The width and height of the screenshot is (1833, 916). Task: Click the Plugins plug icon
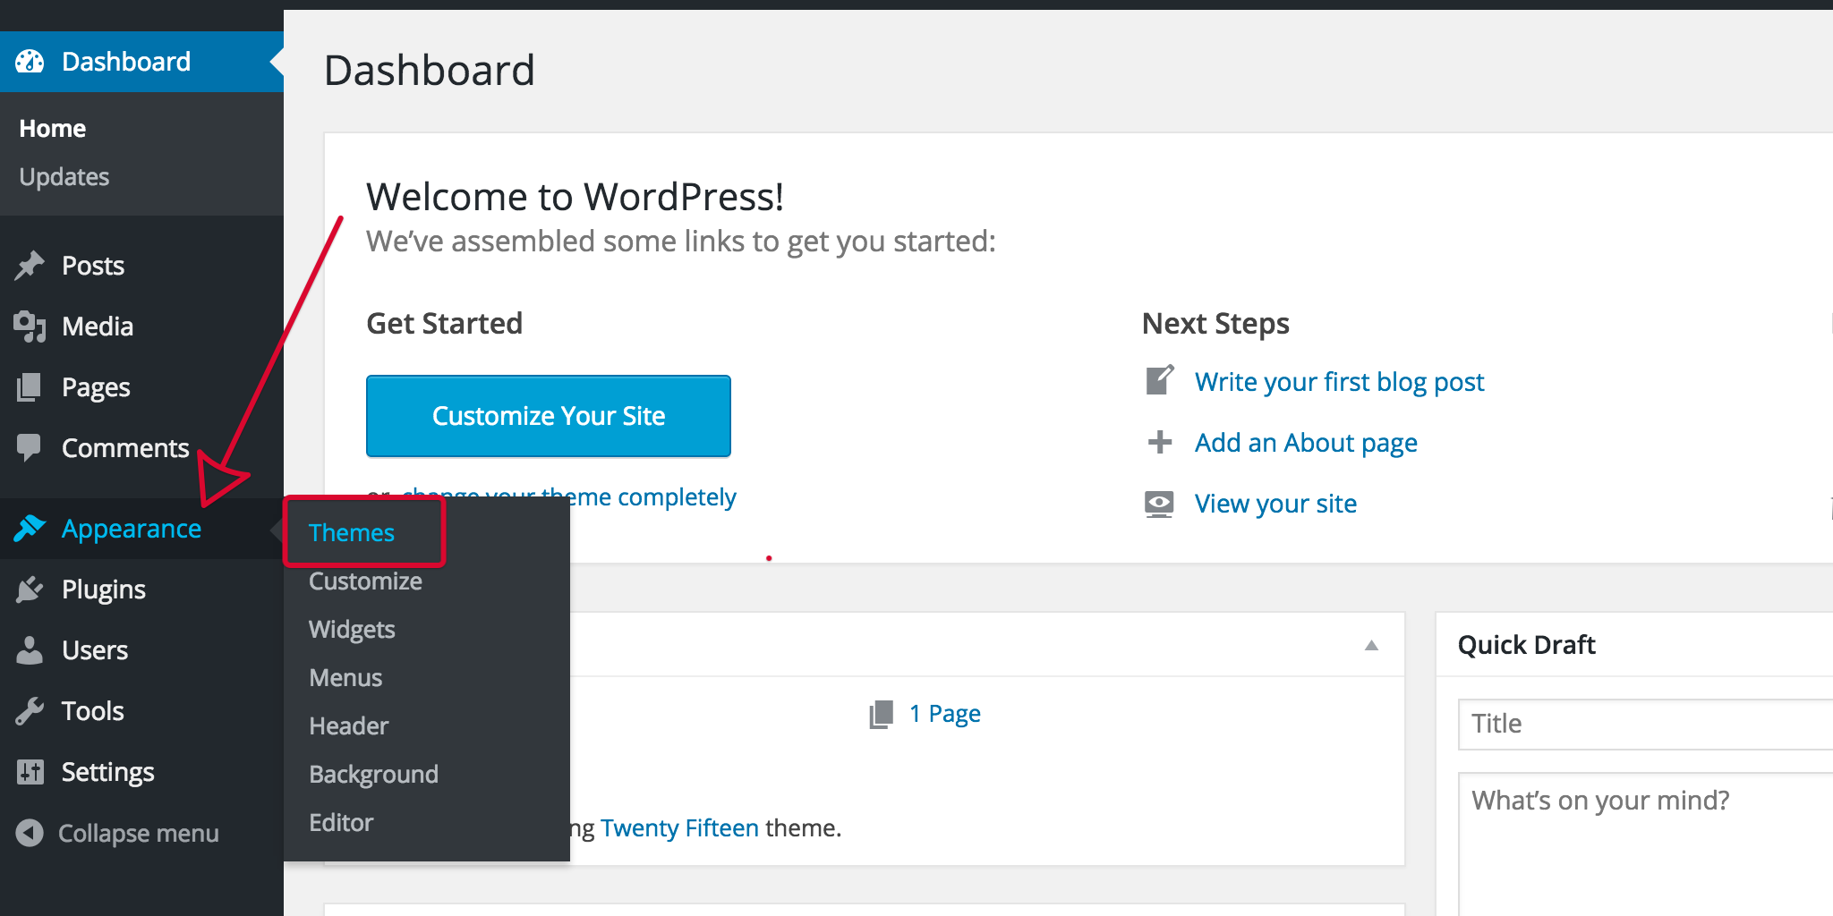pyautogui.click(x=30, y=589)
